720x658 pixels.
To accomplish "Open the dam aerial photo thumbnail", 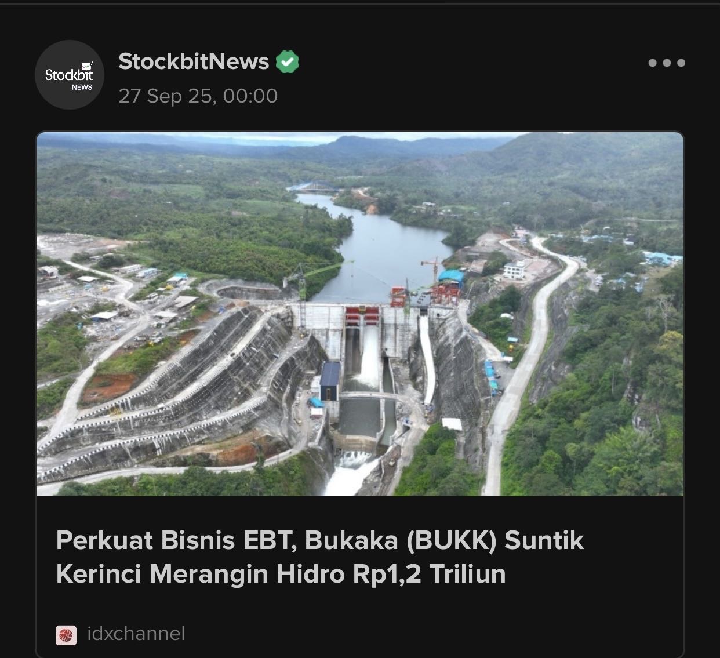I will 360,314.
